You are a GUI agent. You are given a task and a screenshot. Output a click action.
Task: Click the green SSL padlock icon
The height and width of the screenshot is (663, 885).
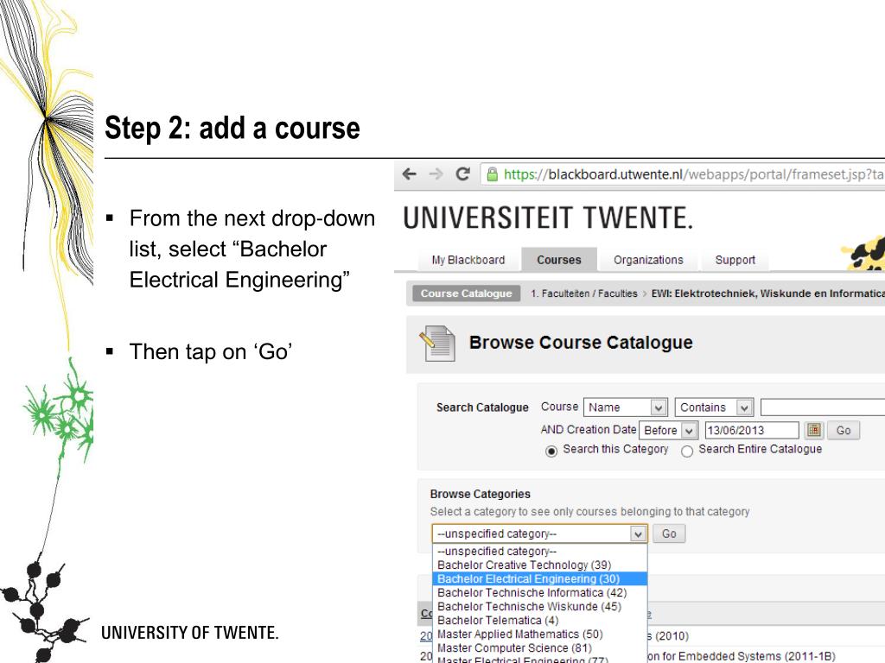(492, 174)
